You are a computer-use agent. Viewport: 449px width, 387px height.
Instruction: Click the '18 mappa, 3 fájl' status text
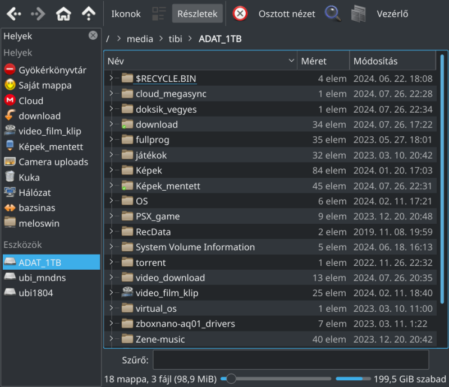[x=161, y=379]
